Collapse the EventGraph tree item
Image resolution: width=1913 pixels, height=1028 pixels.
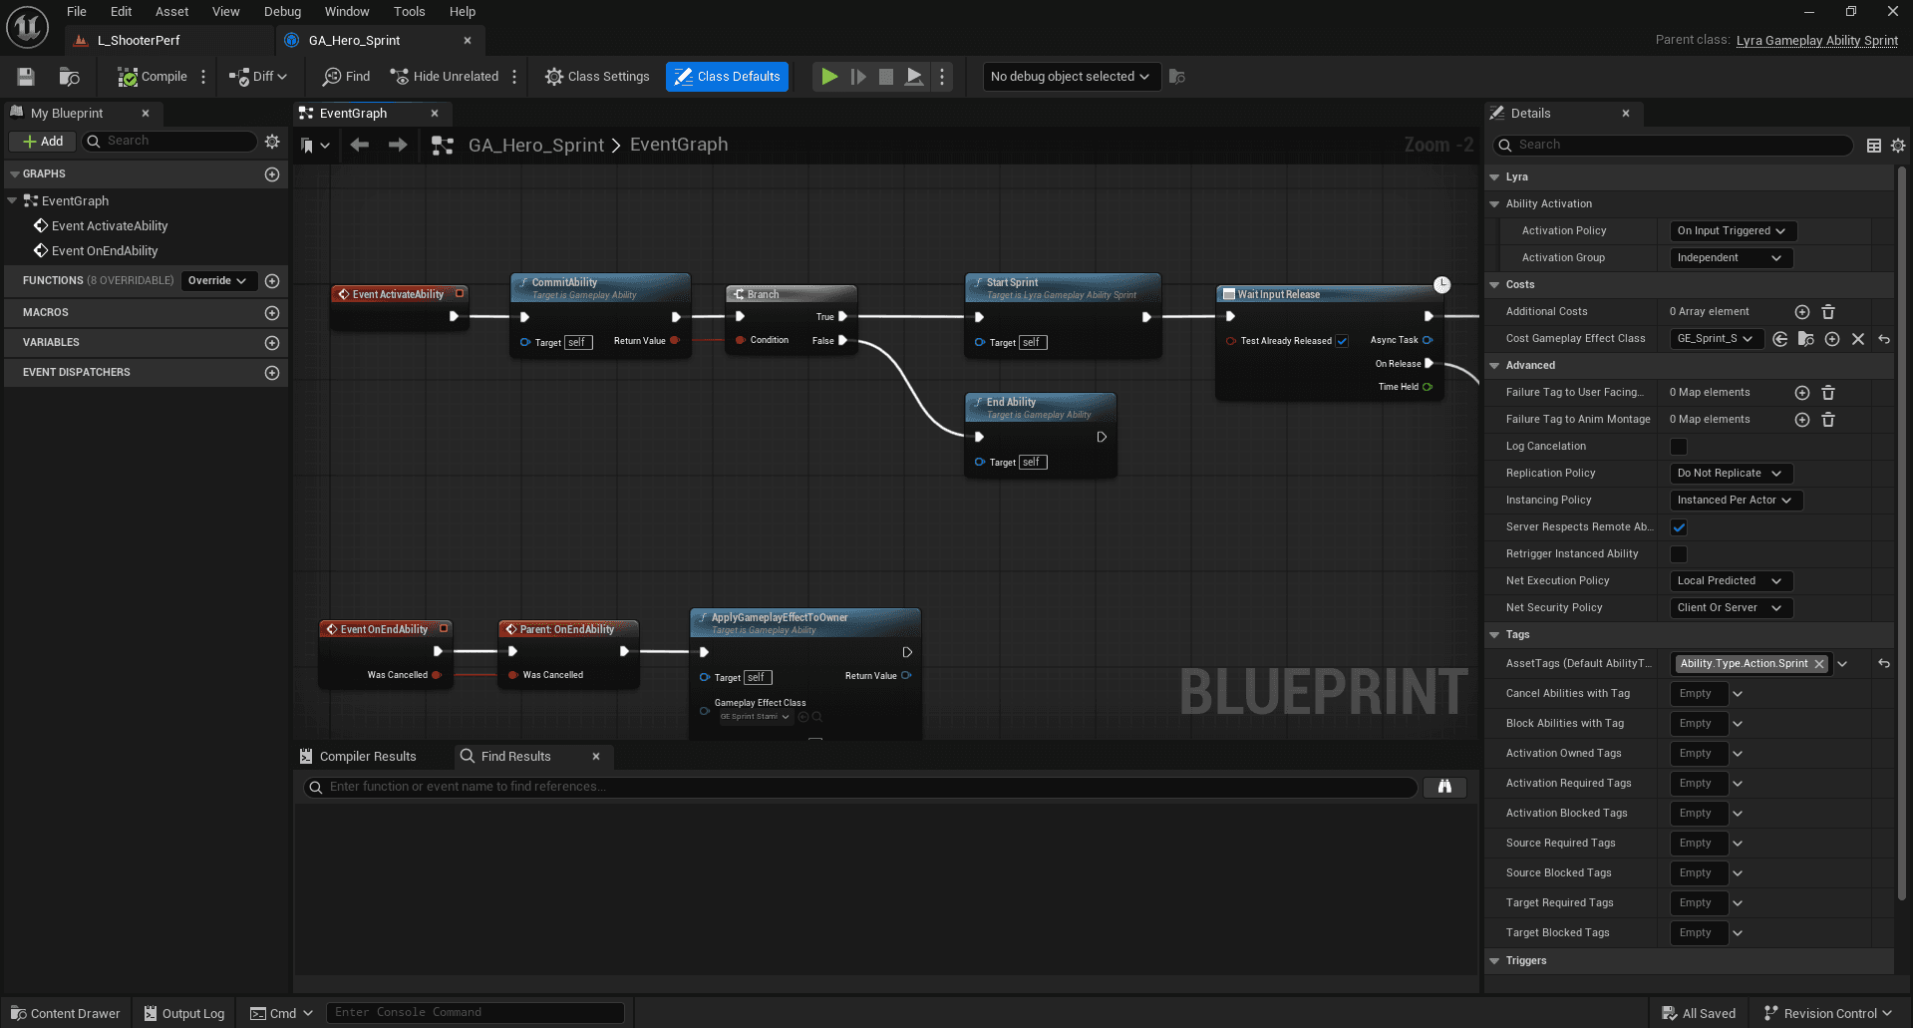(x=12, y=201)
